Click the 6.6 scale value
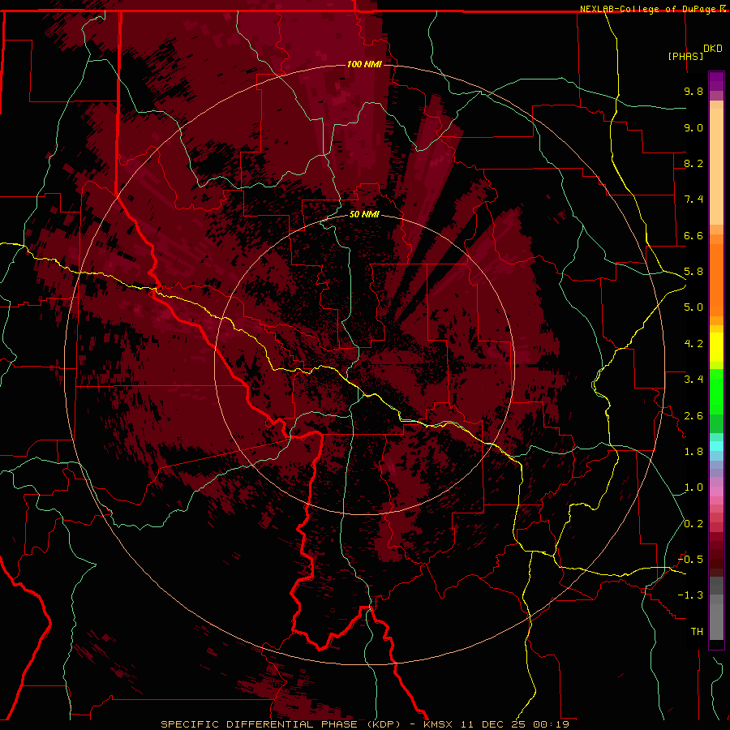The width and height of the screenshot is (730, 730). pos(693,235)
